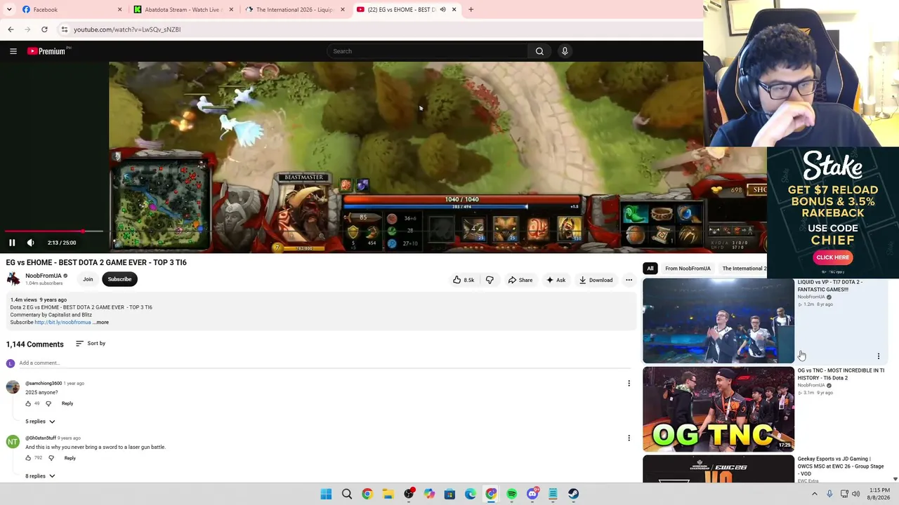
Task: Like the sword to laser gun comment
Action: pos(28,458)
